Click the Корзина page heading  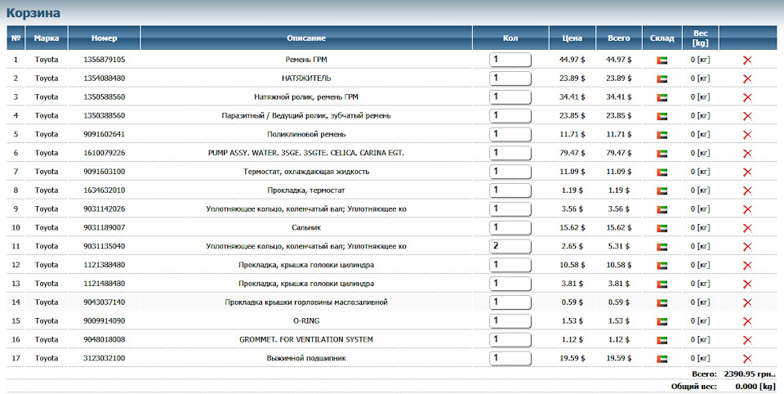click(33, 13)
